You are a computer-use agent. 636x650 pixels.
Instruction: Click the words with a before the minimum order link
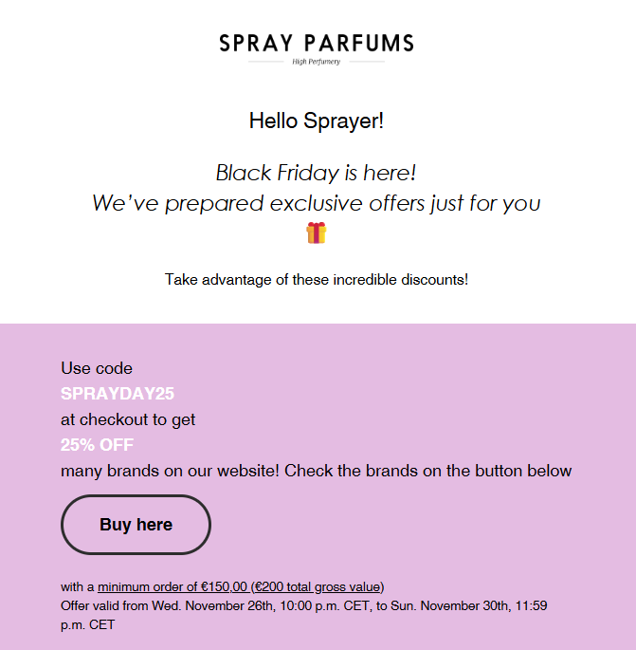click(78, 586)
